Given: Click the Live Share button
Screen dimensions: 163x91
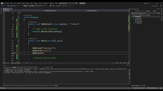Looking at the screenshot, I should pyautogui.click(x=155, y=6).
